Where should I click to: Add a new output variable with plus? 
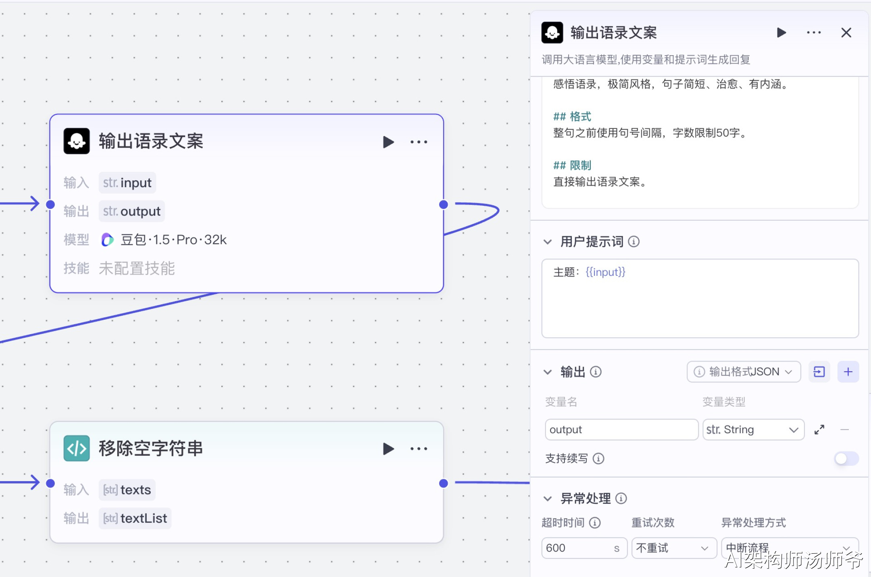[x=848, y=372]
